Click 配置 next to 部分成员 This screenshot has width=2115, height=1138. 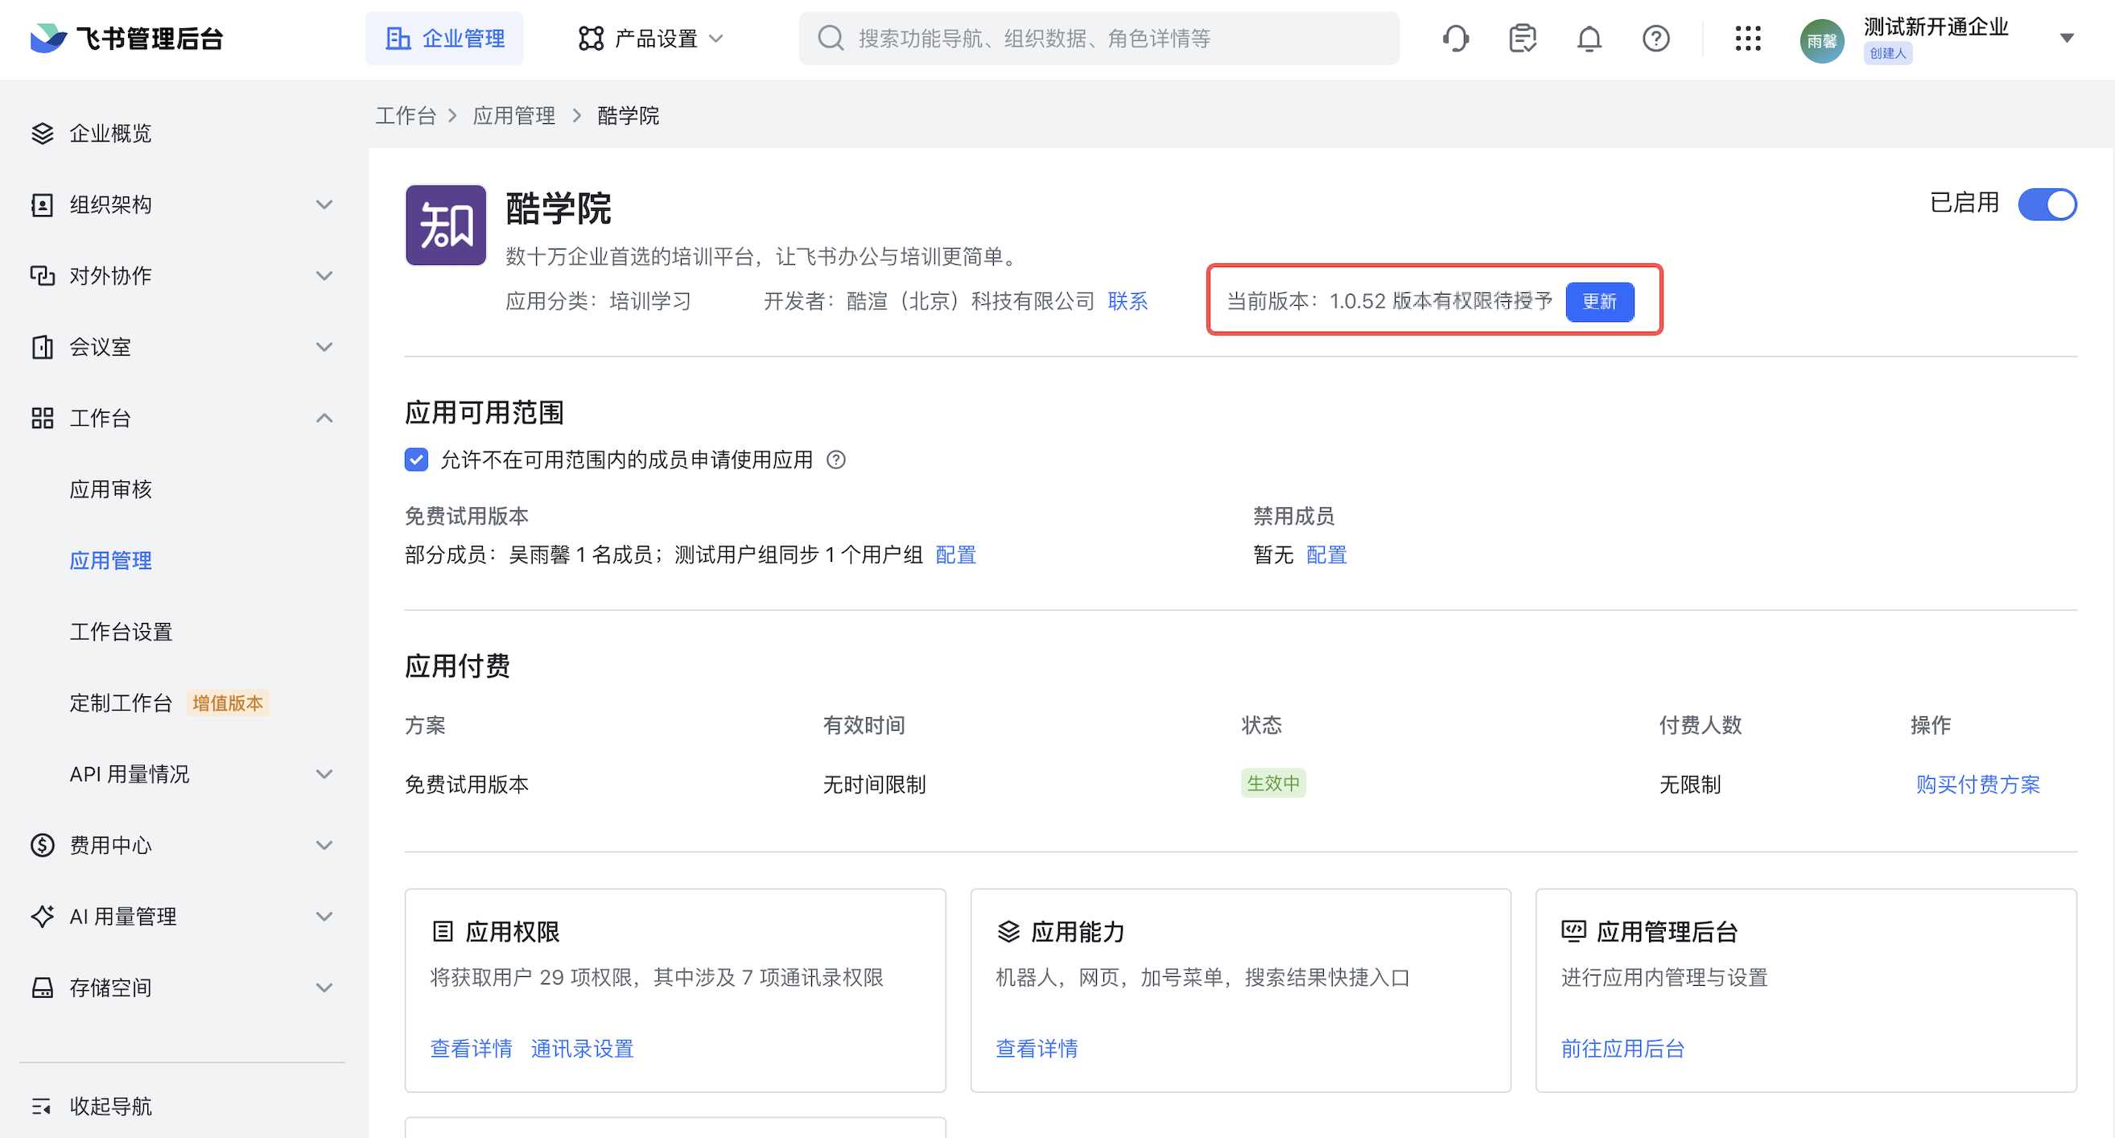[x=955, y=555]
